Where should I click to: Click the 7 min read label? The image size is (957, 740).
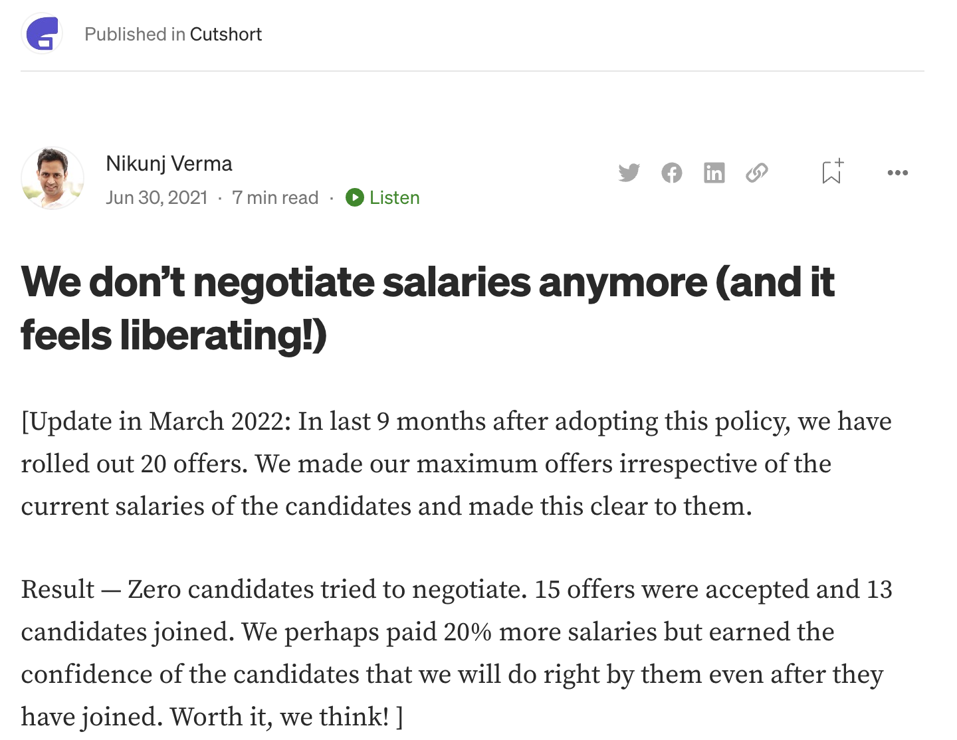[275, 198]
